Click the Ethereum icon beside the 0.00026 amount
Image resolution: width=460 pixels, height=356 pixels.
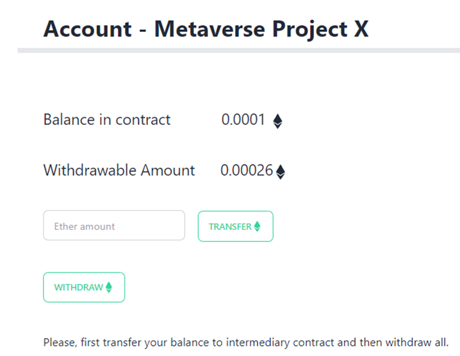point(280,172)
